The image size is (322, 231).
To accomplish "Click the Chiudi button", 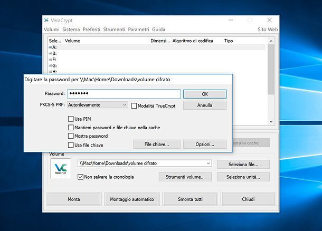I will pos(248,199).
